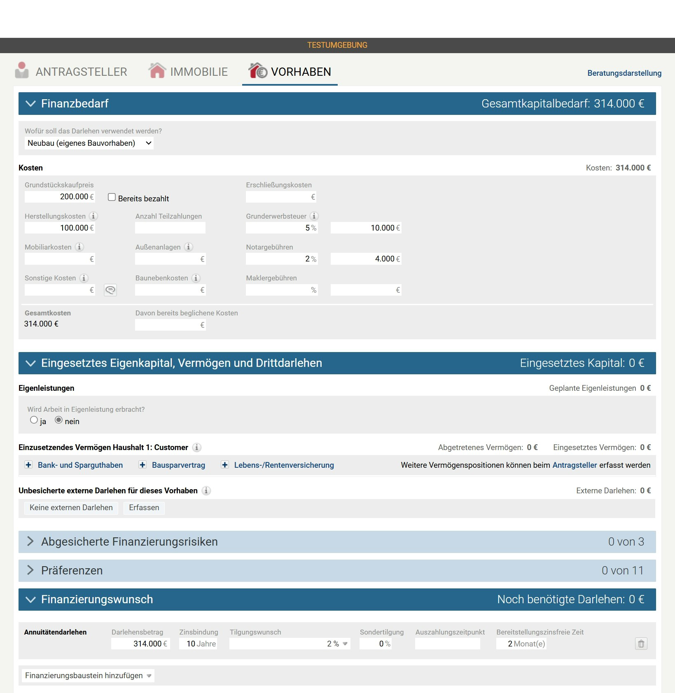Select 'nein' radio for Eigenleistung

[x=59, y=420]
